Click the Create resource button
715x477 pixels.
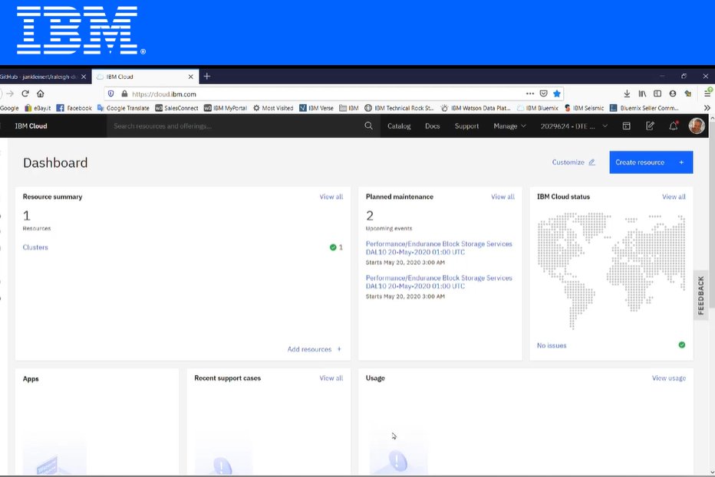coord(650,162)
